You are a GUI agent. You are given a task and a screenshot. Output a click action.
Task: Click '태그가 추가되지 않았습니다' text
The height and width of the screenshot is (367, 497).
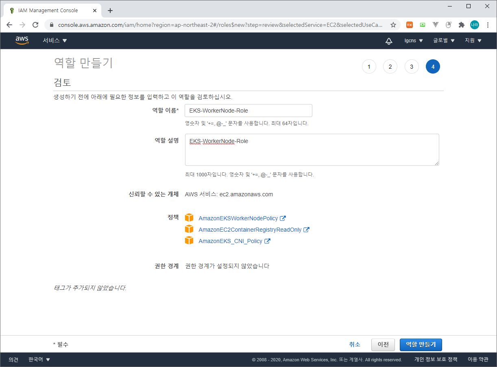[90, 288]
